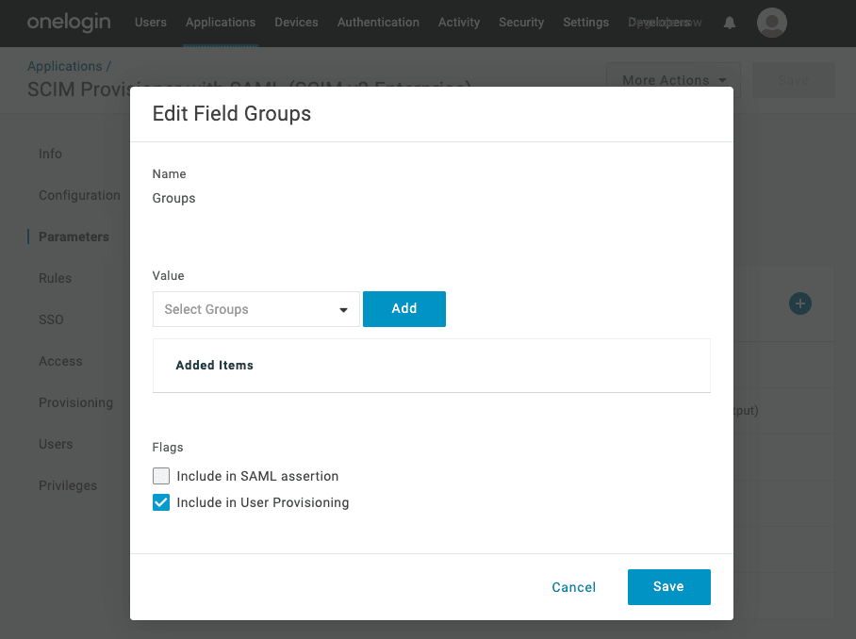Open the Activity section from the navigation

click(x=459, y=22)
